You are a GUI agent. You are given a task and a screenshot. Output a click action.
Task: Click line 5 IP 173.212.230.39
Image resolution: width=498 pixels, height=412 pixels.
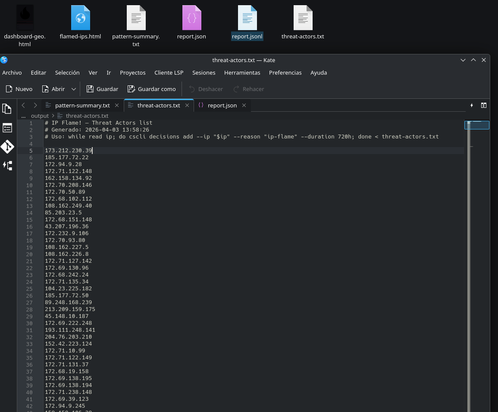[68, 151]
